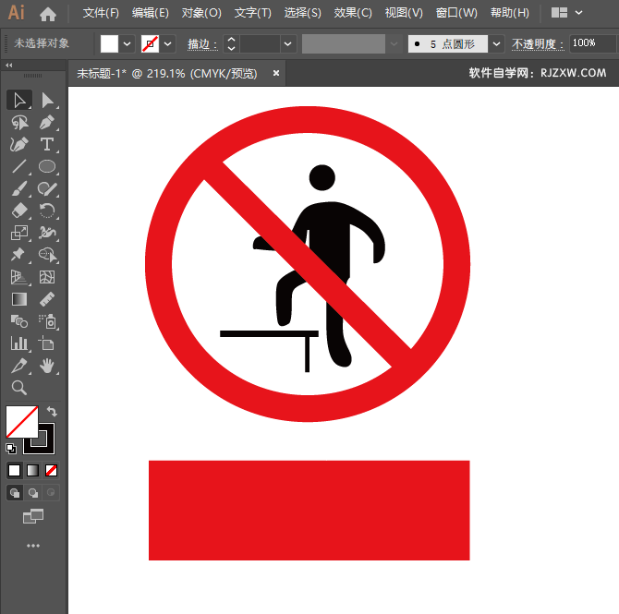619x614 pixels.
Task: Select the Gradient tool
Action: pos(19,299)
